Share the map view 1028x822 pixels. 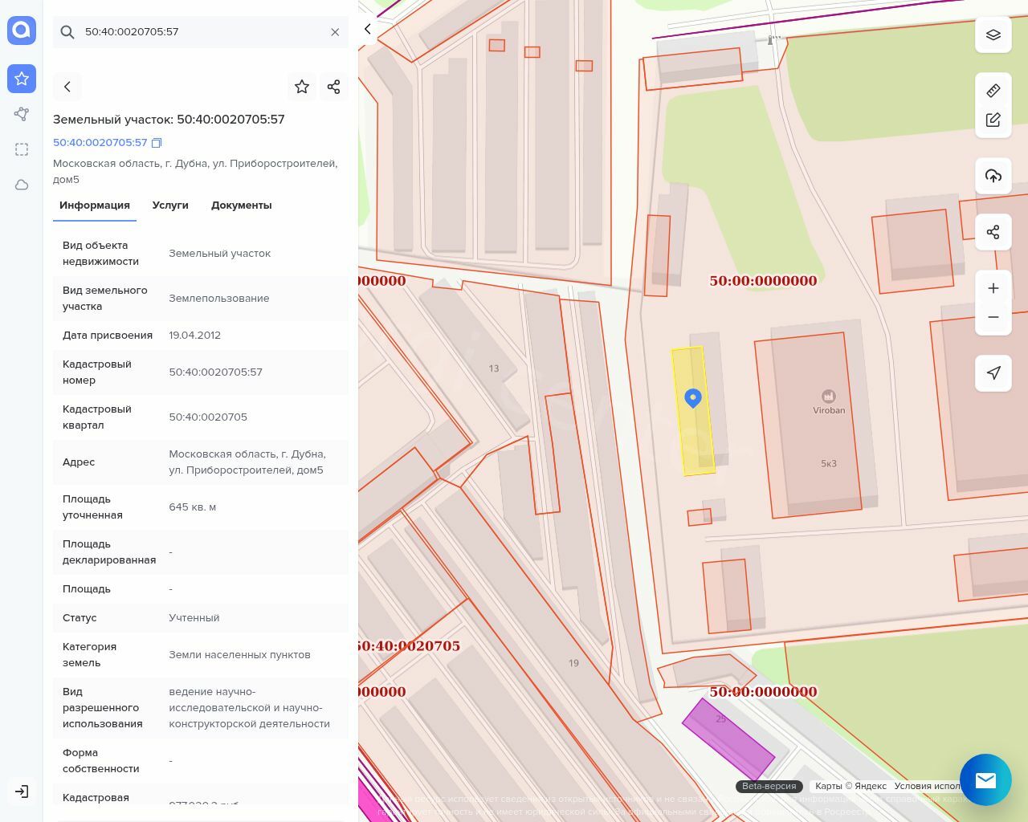click(x=993, y=232)
